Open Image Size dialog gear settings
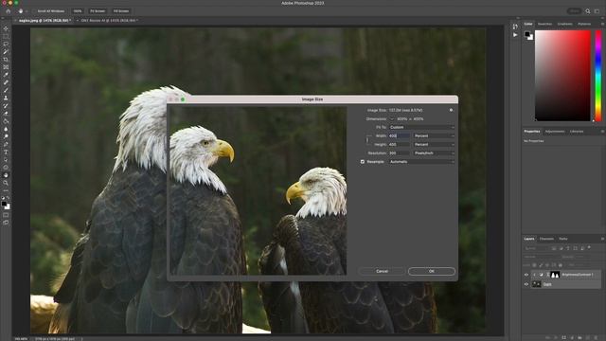 point(451,110)
